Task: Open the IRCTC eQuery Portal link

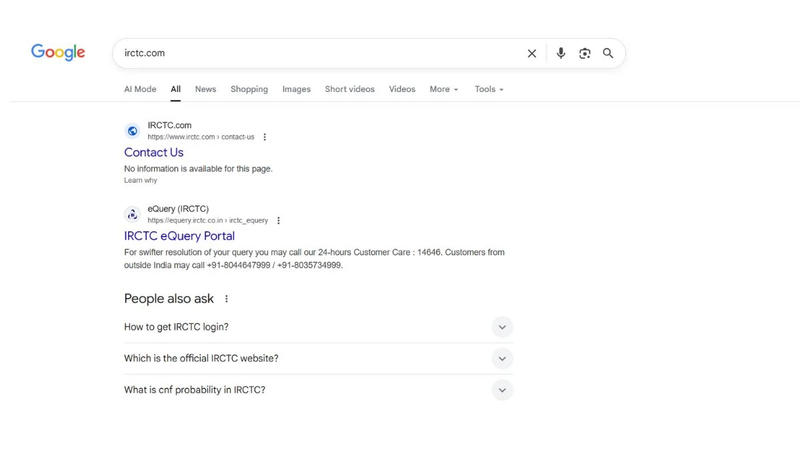Action: 179,236
